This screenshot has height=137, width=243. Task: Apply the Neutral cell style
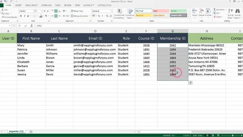[144, 15]
